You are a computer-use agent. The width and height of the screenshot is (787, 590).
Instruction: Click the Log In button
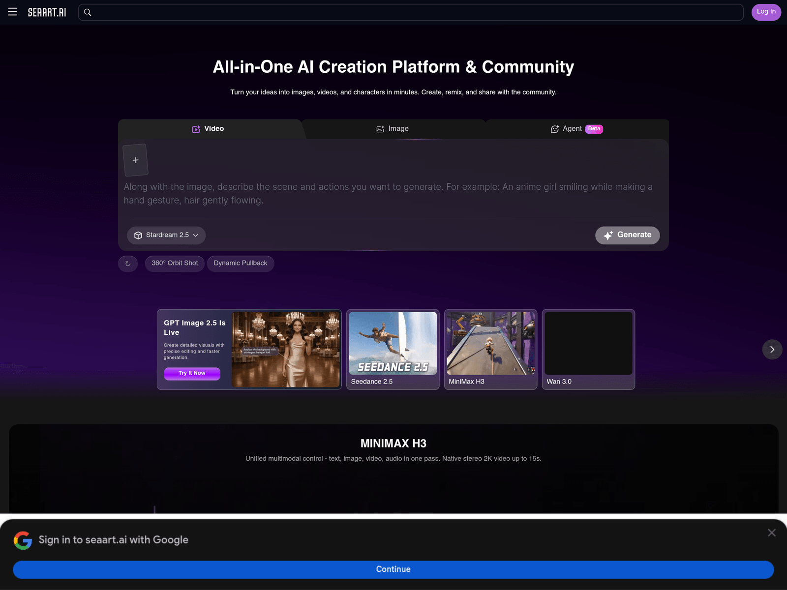766,12
